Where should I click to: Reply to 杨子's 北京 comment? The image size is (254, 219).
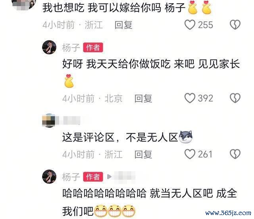click(143, 99)
